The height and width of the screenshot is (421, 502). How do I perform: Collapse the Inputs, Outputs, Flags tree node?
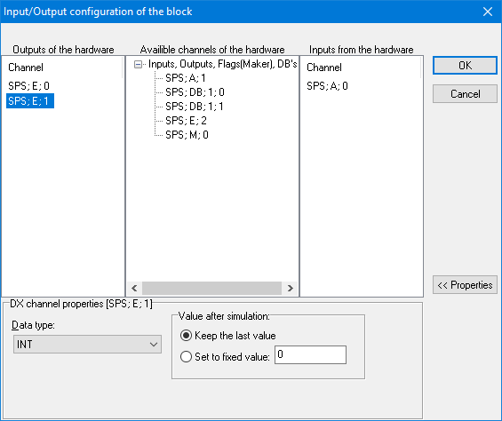138,64
